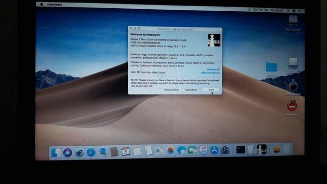Open FaceTime icon in dock
Screen dimensions: 327x184
(x=192, y=150)
